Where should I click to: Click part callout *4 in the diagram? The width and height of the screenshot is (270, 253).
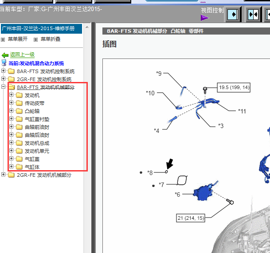157,131
